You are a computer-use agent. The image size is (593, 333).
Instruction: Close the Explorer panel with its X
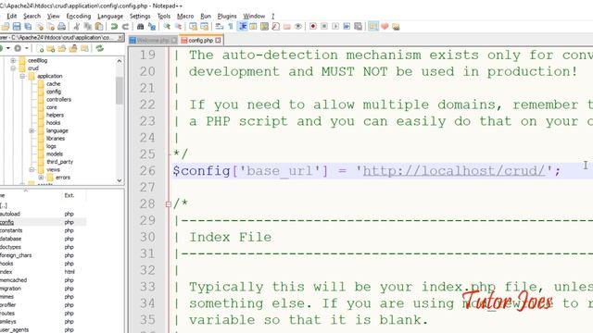coord(120,37)
